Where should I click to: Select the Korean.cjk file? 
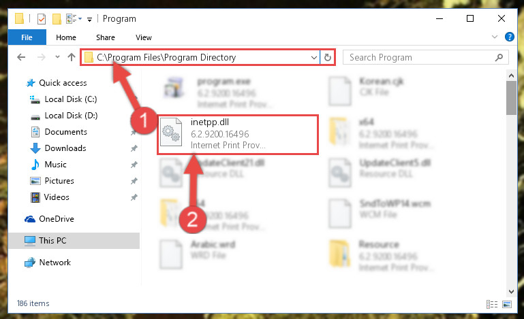click(366, 90)
